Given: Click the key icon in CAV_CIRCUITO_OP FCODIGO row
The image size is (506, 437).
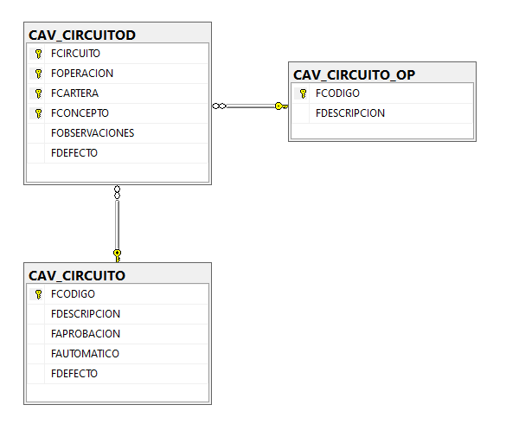Looking at the screenshot, I should tap(303, 93).
